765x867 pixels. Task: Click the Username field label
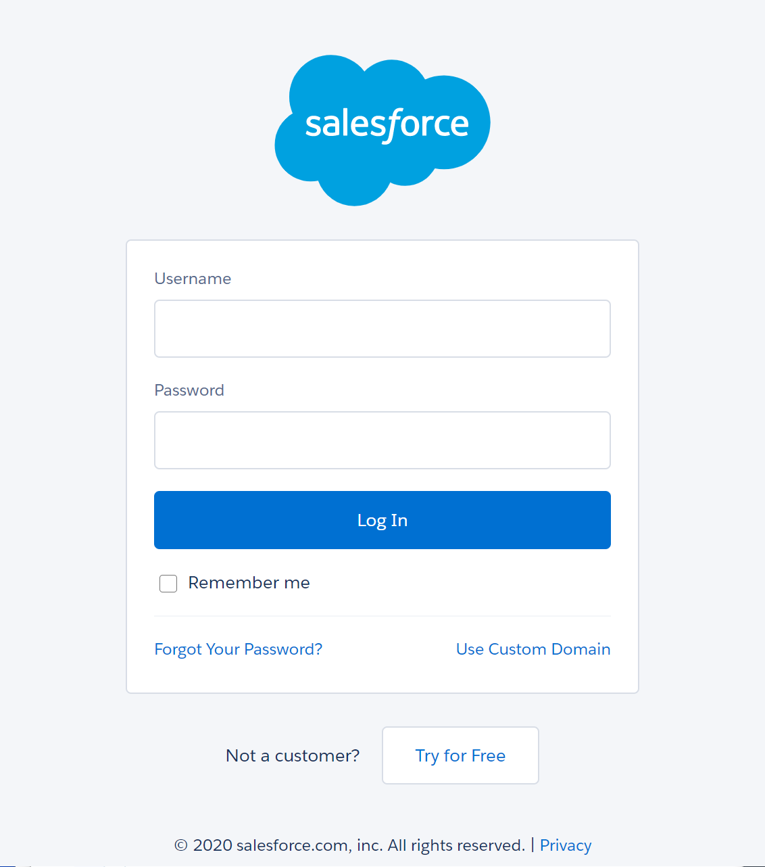[x=193, y=279]
